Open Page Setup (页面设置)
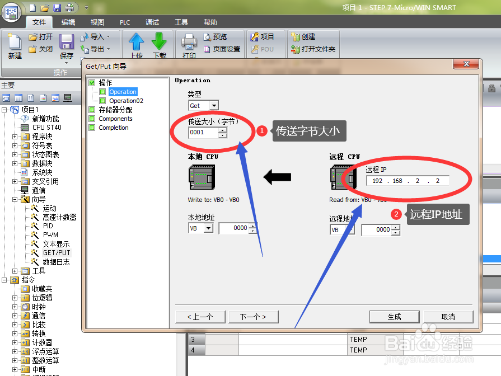This screenshot has height=376, width=501. pyautogui.click(x=222, y=49)
